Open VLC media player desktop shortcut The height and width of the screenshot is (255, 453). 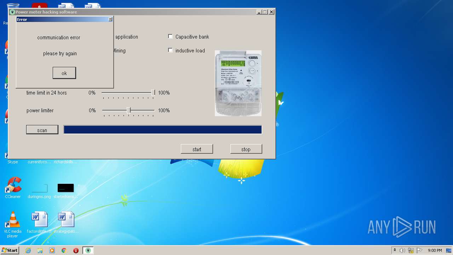(13, 224)
